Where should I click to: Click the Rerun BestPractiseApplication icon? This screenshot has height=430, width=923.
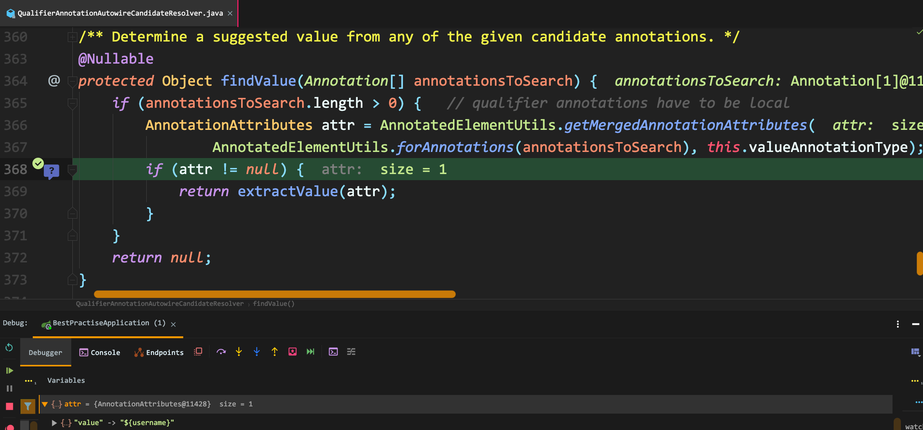9,347
